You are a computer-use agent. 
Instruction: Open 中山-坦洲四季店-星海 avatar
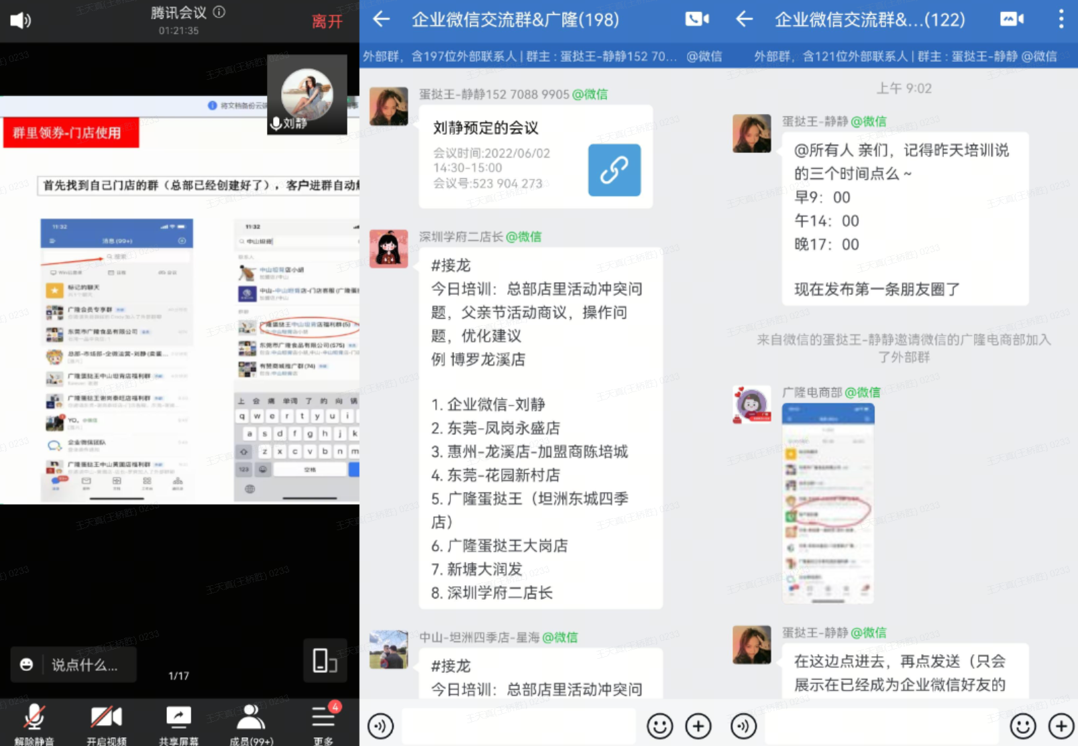[x=388, y=649]
